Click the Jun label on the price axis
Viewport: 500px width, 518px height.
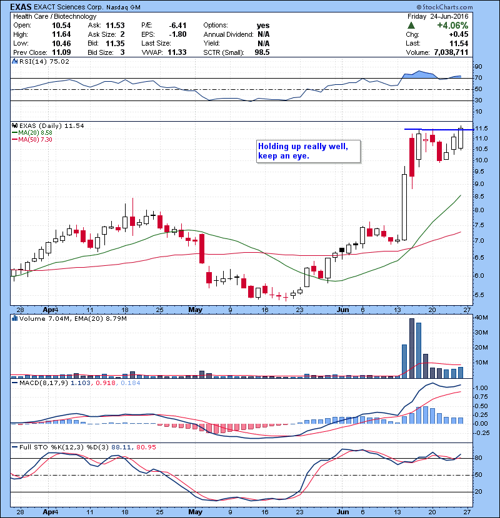343,310
